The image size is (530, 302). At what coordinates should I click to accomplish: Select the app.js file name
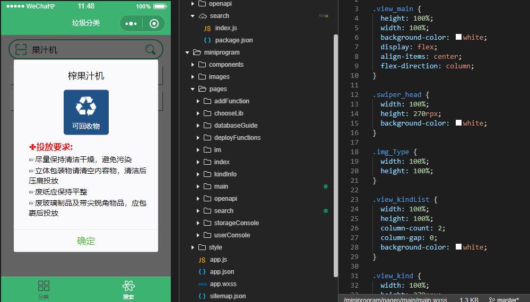coord(219,260)
